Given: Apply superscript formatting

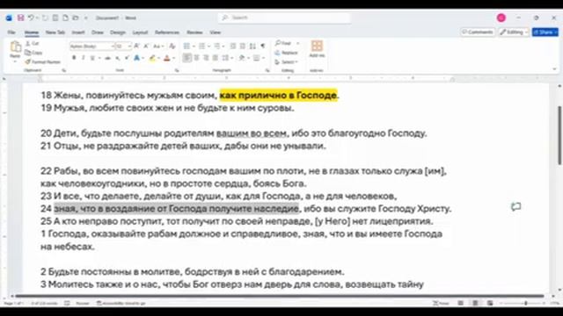Looking at the screenshot, I should 127,58.
